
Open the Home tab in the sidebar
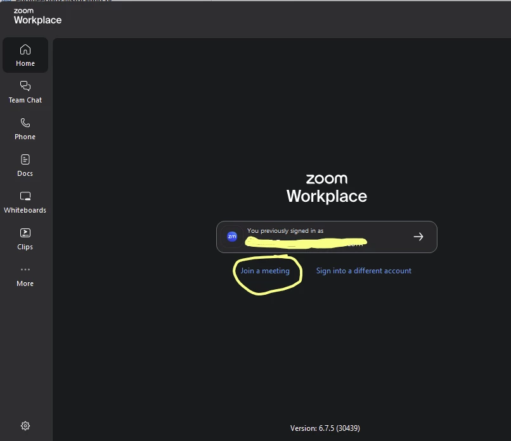25,55
